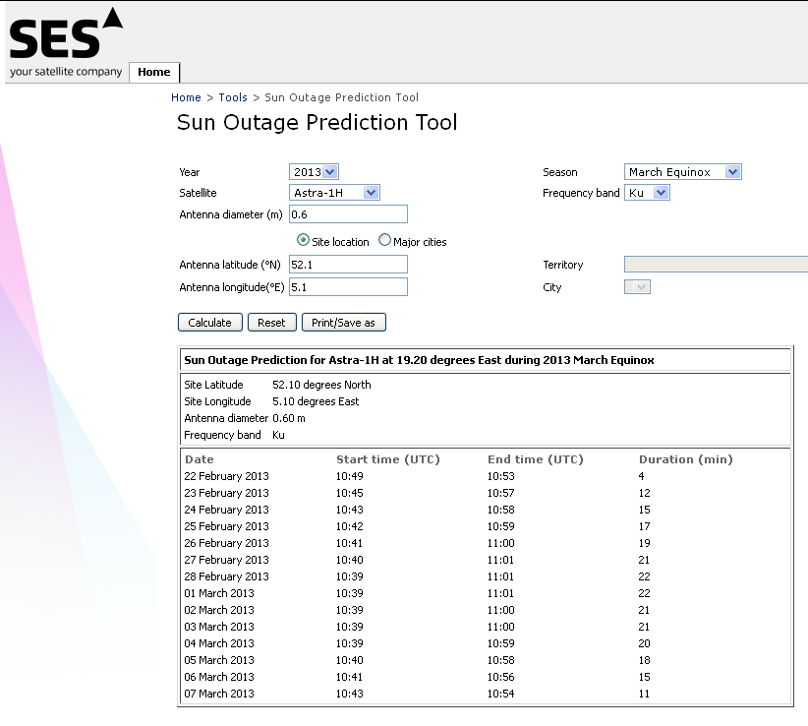Click the greyed-out Territory field

[x=716, y=264]
